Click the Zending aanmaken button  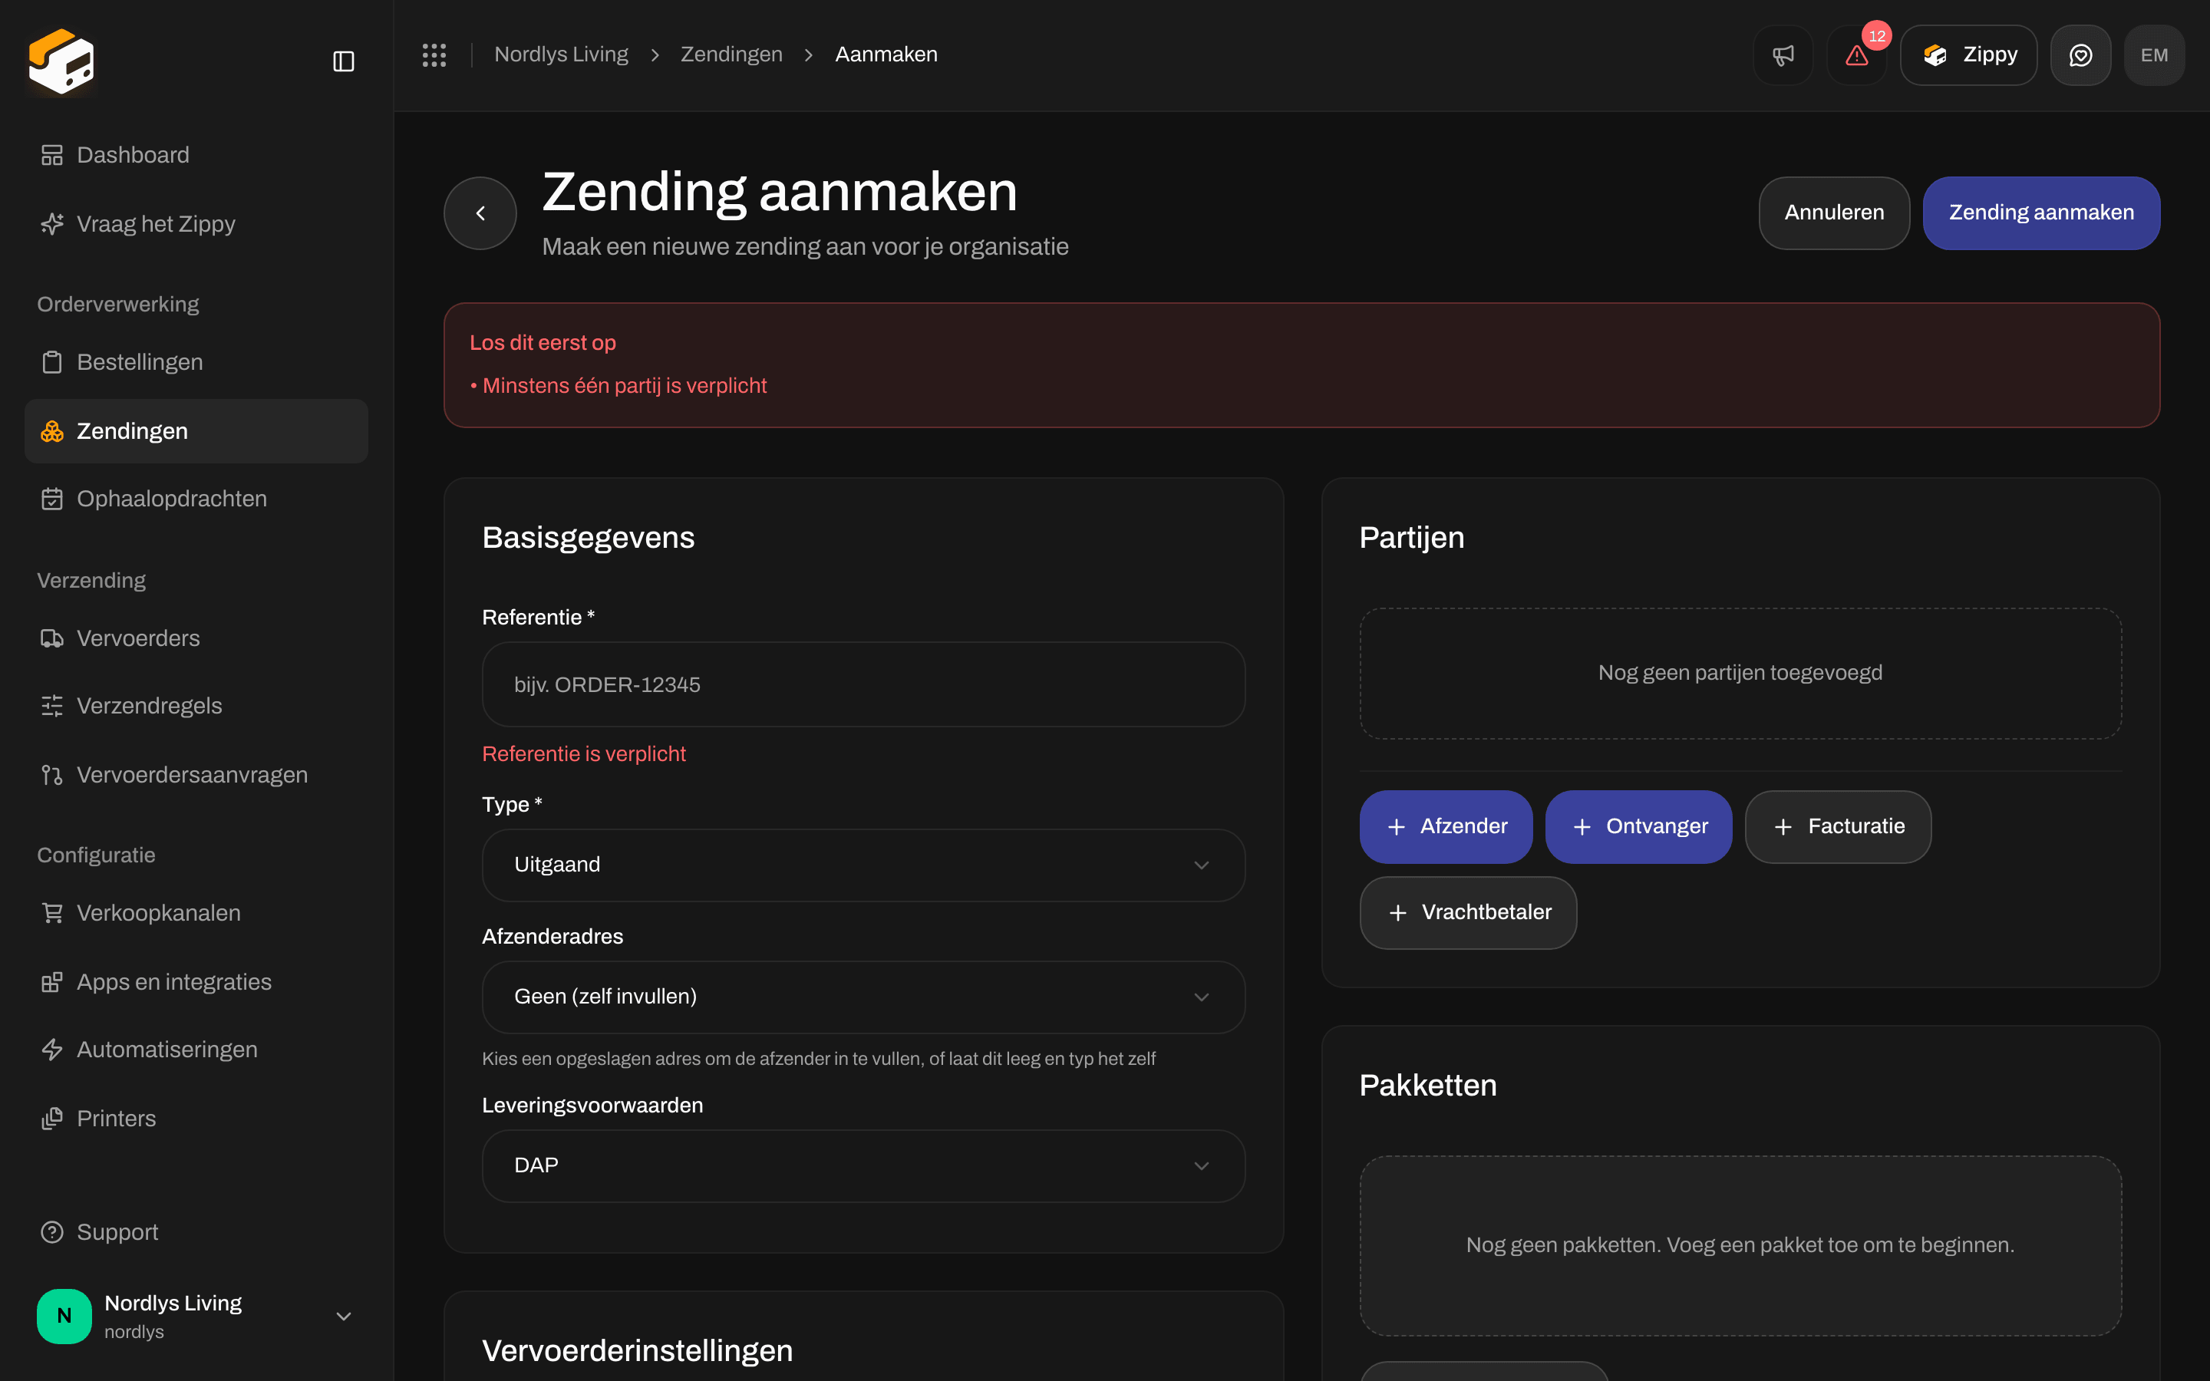[x=2041, y=213]
